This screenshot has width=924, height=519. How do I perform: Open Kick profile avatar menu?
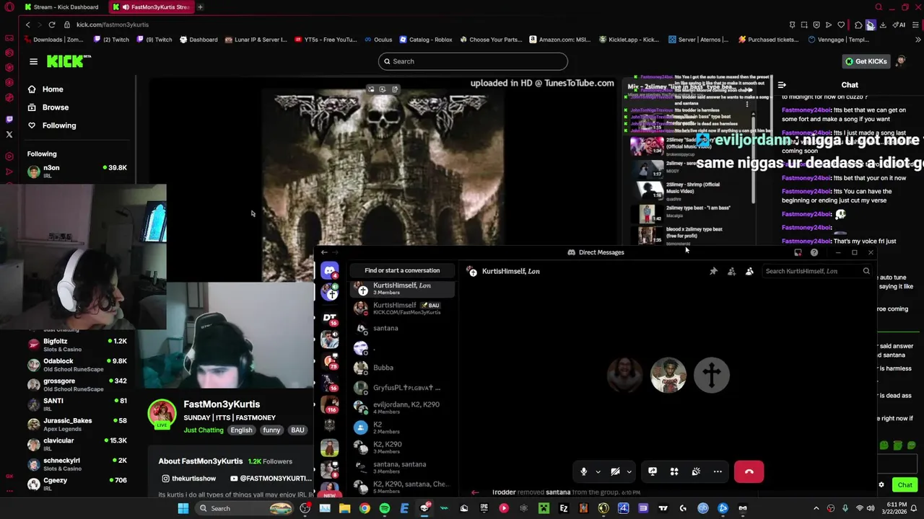tap(901, 61)
